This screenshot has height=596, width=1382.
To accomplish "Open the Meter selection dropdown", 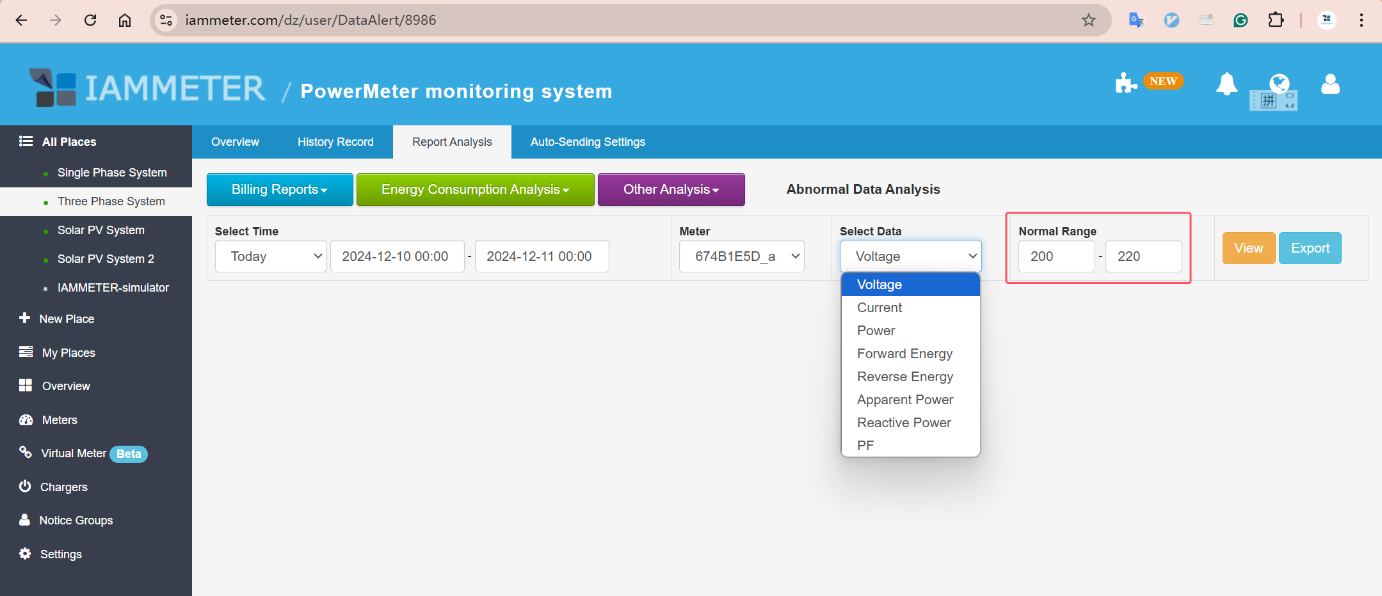I will (741, 256).
